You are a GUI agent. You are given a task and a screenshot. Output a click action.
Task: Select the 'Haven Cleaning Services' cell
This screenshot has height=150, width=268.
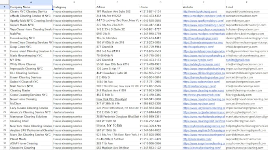[x=31, y=77]
